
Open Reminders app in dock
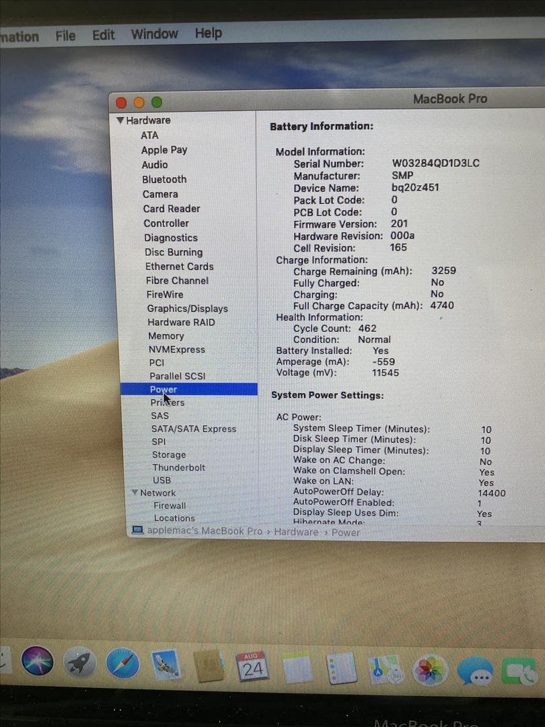[x=340, y=668]
